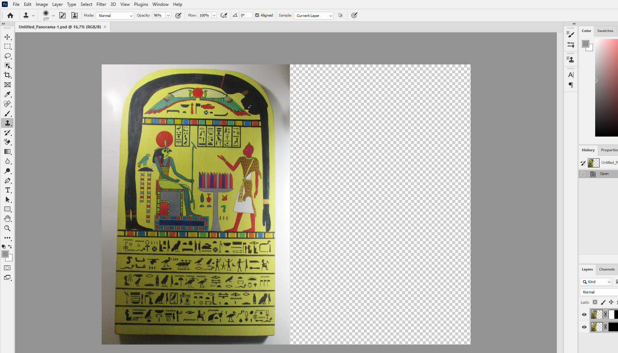This screenshot has width=618, height=353.
Task: Hide the bottom layer visibility eye
Action: point(584,327)
